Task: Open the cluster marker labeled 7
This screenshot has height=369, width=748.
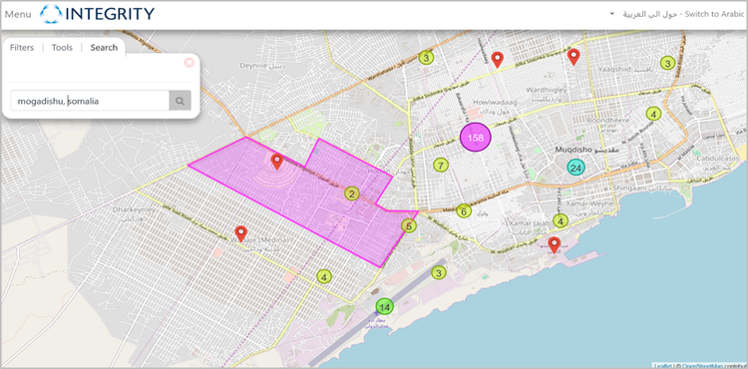Action: coord(441,166)
